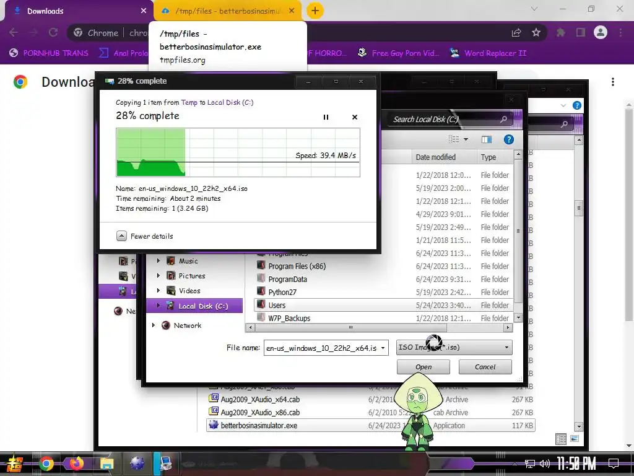Select the Program Files (x86) folder
The width and height of the screenshot is (634, 476).
tap(297, 266)
